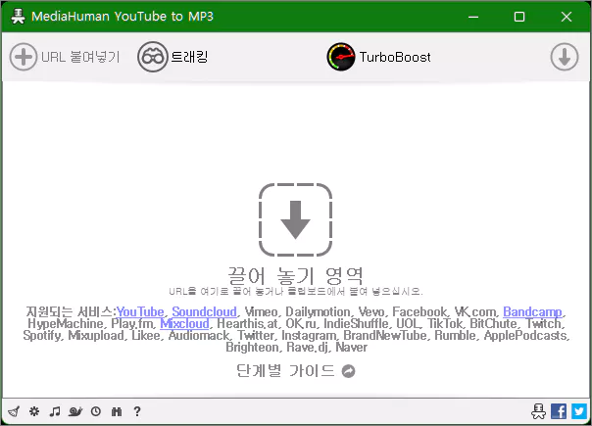Toggle the TurboBoost speedometer icon

(340, 57)
